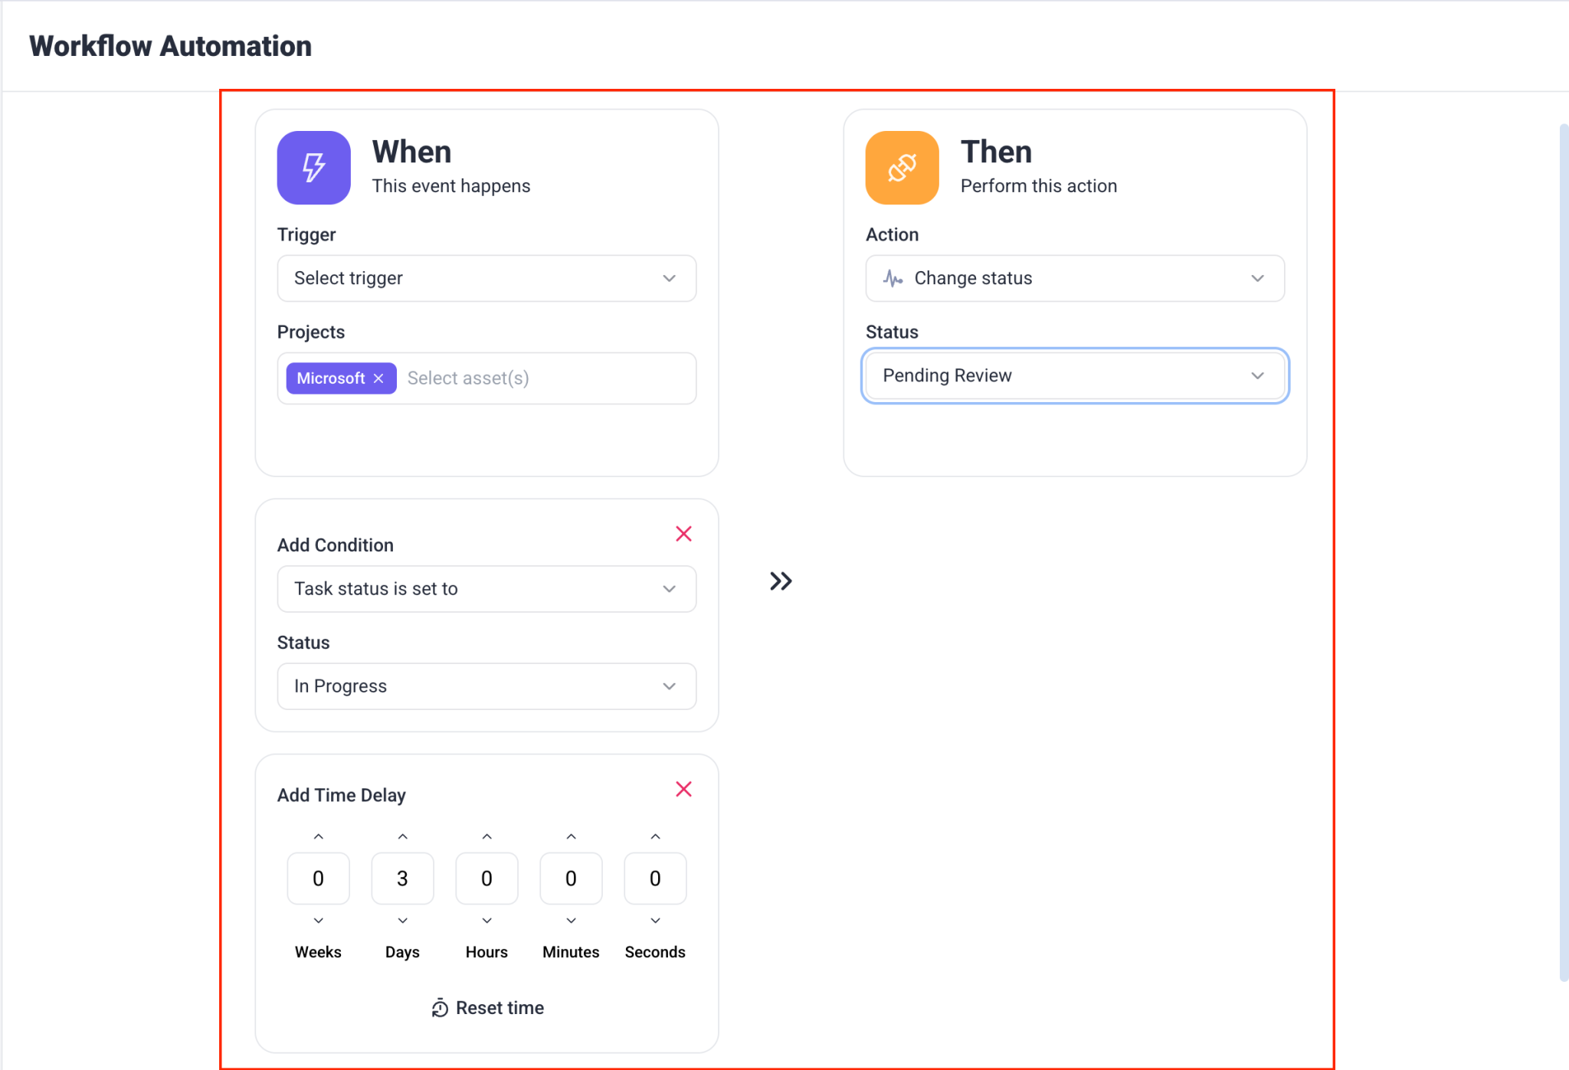The width and height of the screenshot is (1569, 1070).
Task: Increase the Days value
Action: point(402,836)
